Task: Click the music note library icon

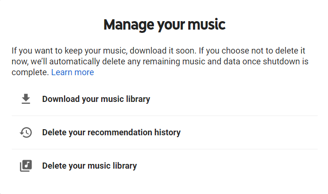Action: click(26, 166)
